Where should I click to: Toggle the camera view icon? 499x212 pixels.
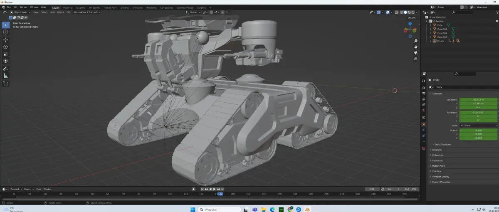[x=416, y=53]
